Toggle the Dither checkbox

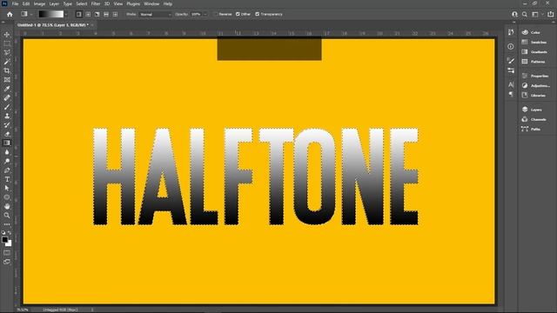(x=238, y=14)
